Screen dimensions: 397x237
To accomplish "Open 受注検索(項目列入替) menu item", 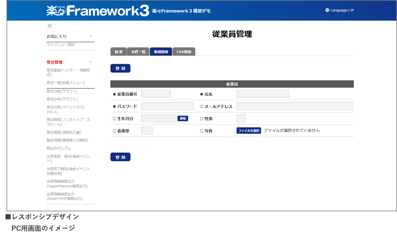I will 64,132.
